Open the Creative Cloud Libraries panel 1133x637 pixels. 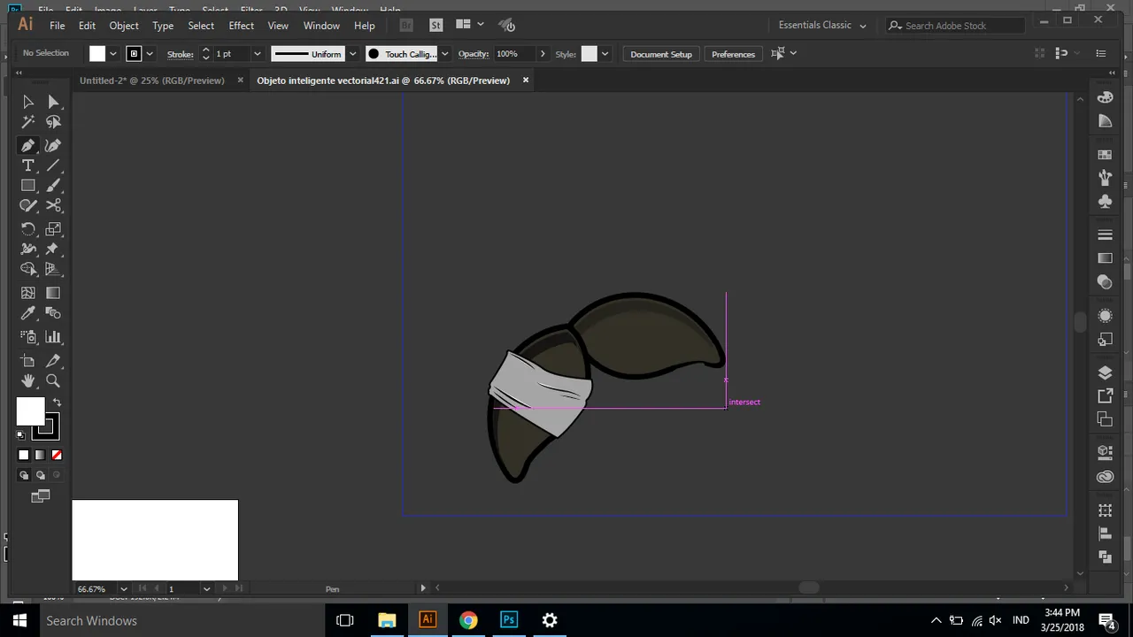tap(1105, 477)
